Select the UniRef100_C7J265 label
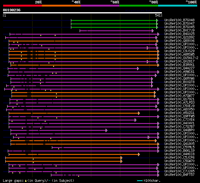200x183 pixels. coord(179,171)
